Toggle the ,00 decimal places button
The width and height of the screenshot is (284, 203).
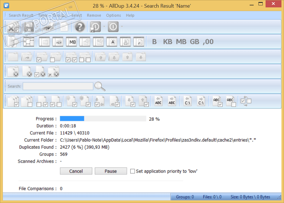point(208,42)
